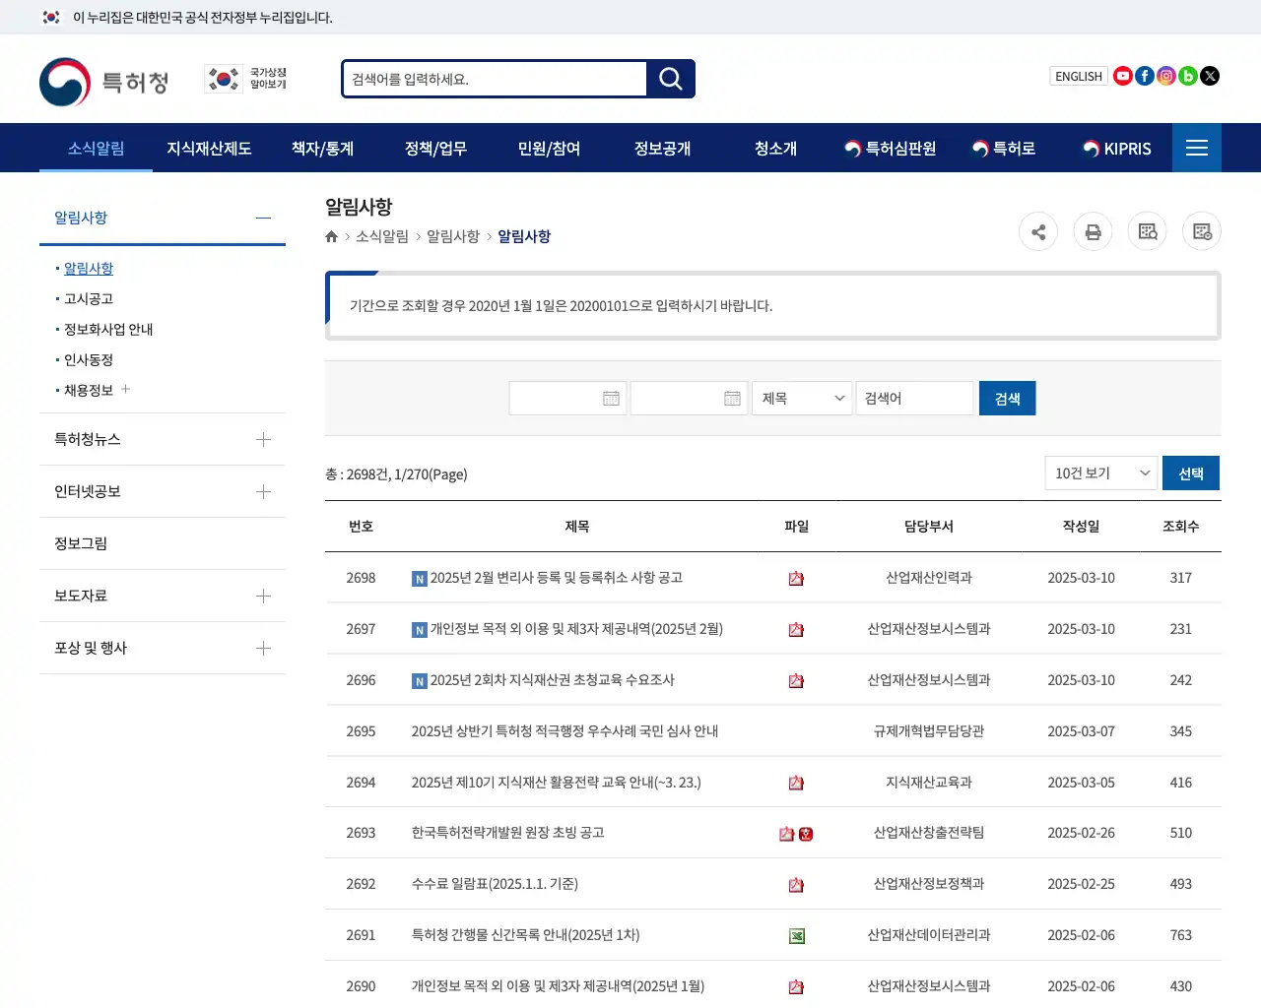Open 정보화사업 안내 in the sidebar

(x=108, y=329)
